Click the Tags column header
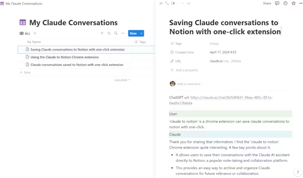303x178 pixels. (140, 42)
